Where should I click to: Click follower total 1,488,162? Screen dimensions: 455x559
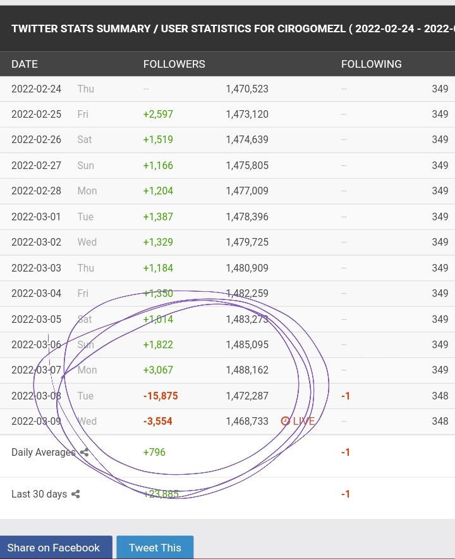[247, 370]
